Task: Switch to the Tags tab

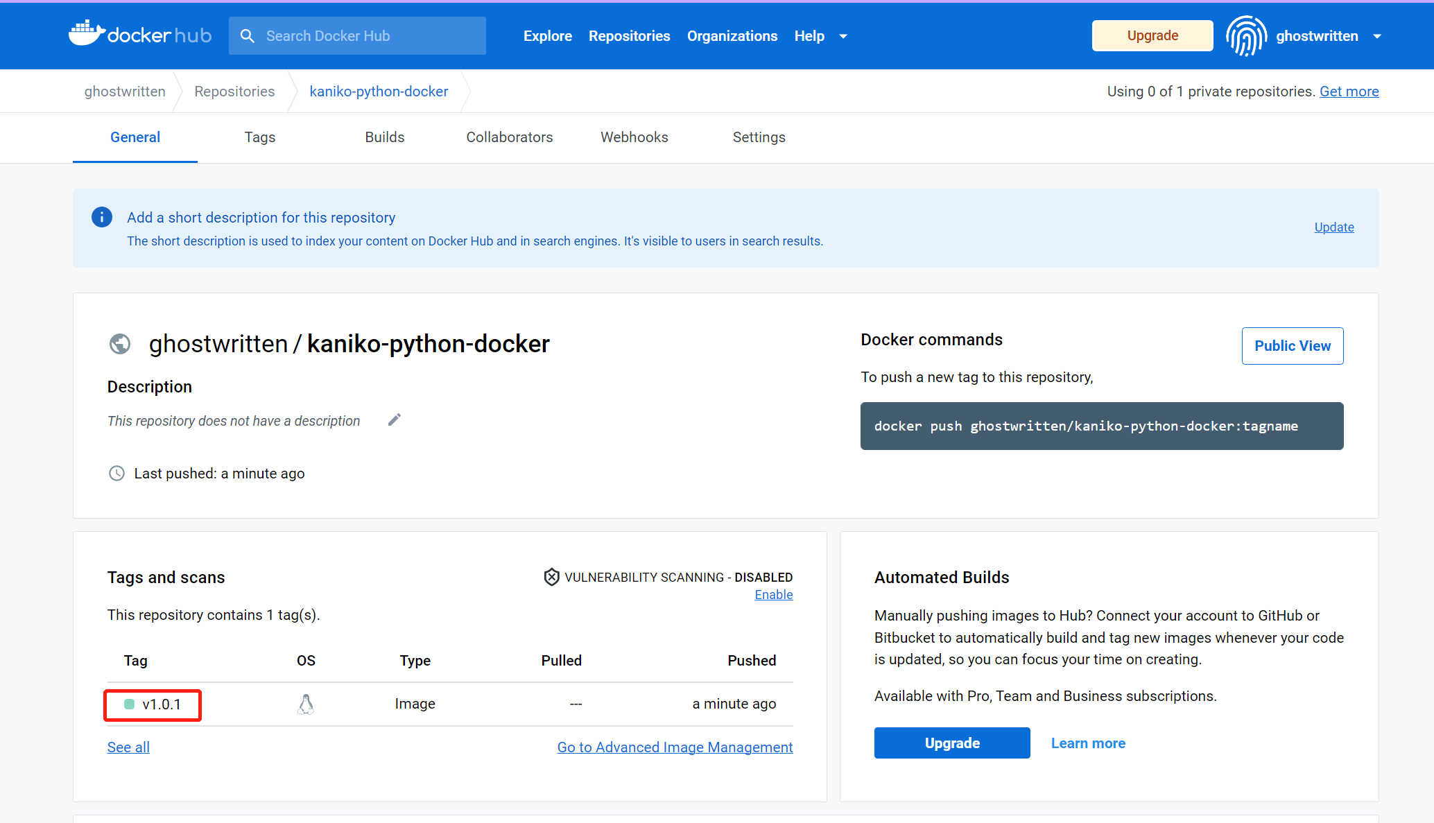Action: (259, 138)
